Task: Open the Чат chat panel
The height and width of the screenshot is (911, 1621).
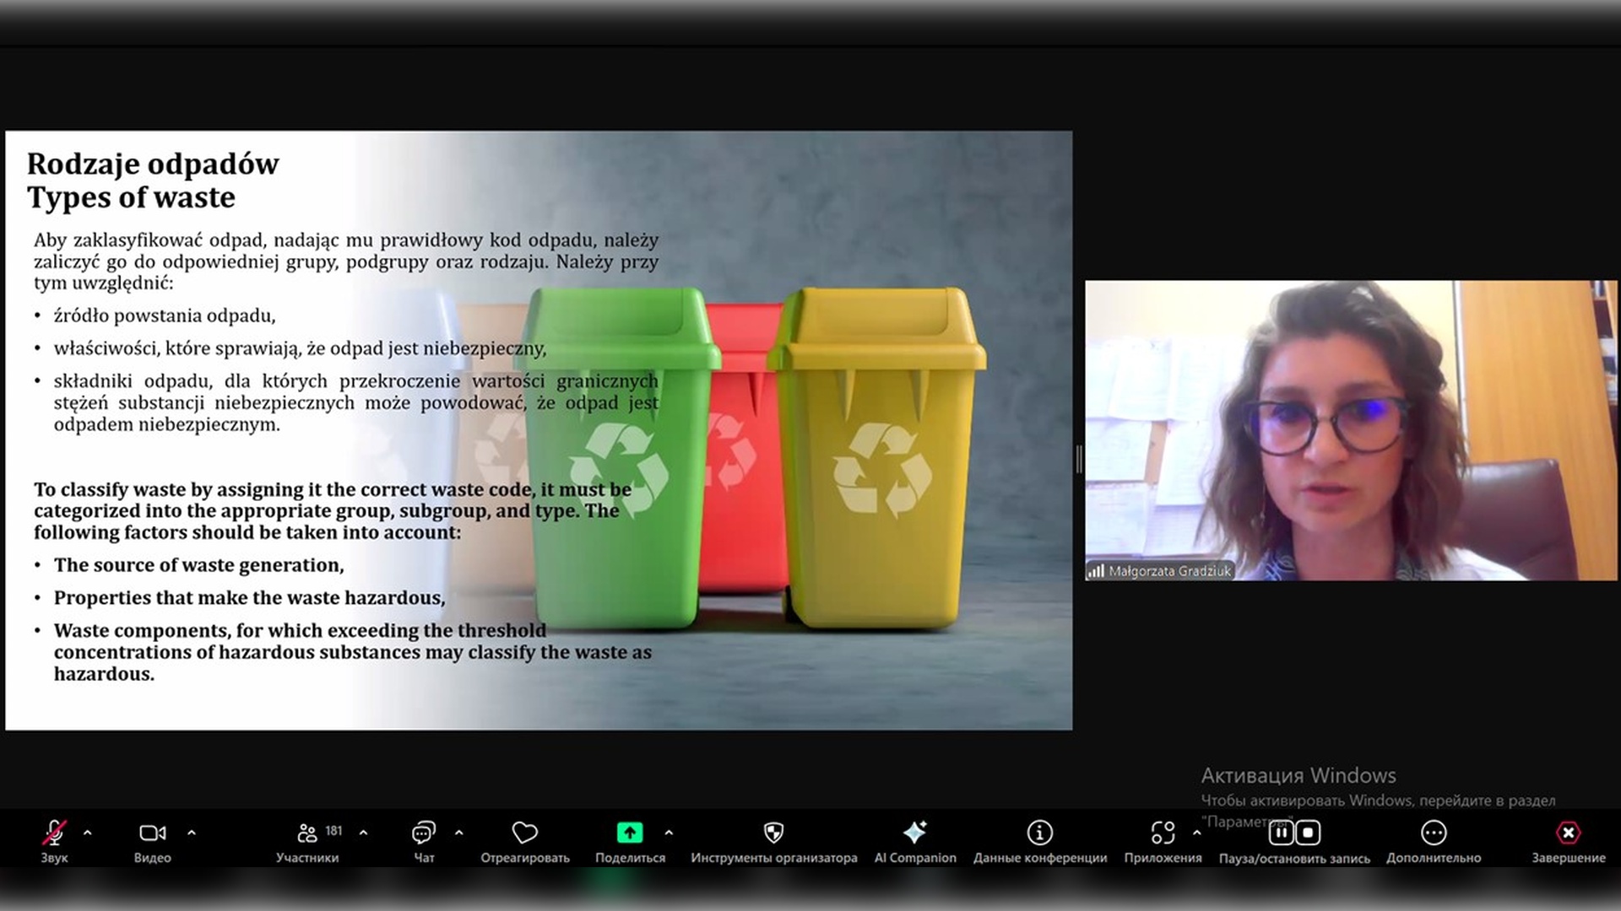Action: [424, 833]
